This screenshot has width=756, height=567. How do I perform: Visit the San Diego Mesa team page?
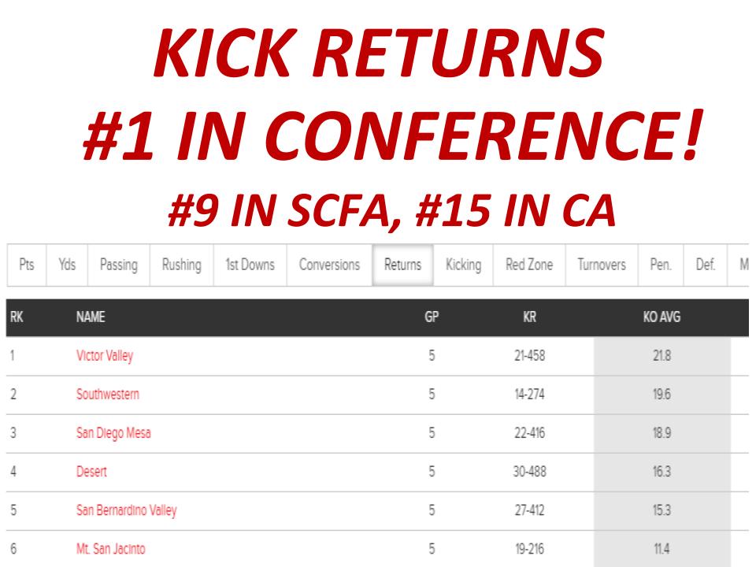click(113, 433)
